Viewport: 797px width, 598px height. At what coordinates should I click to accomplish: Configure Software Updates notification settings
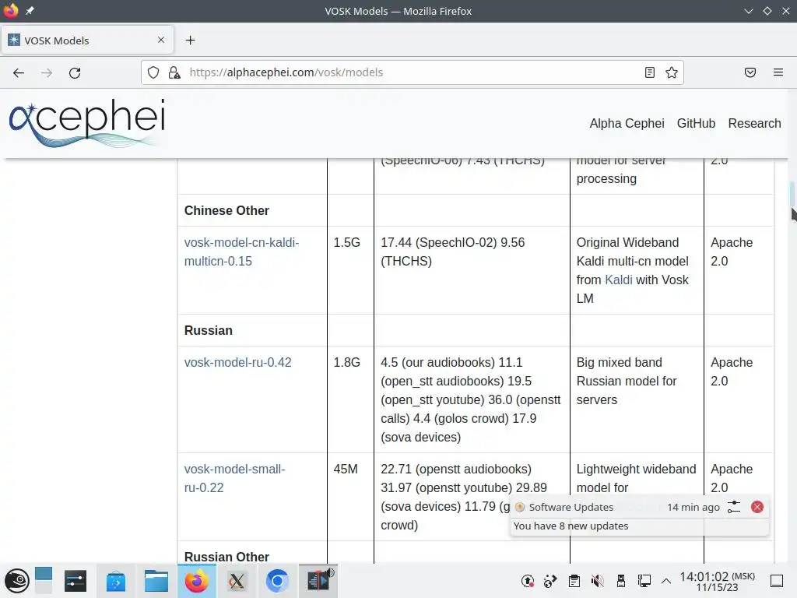click(x=733, y=507)
